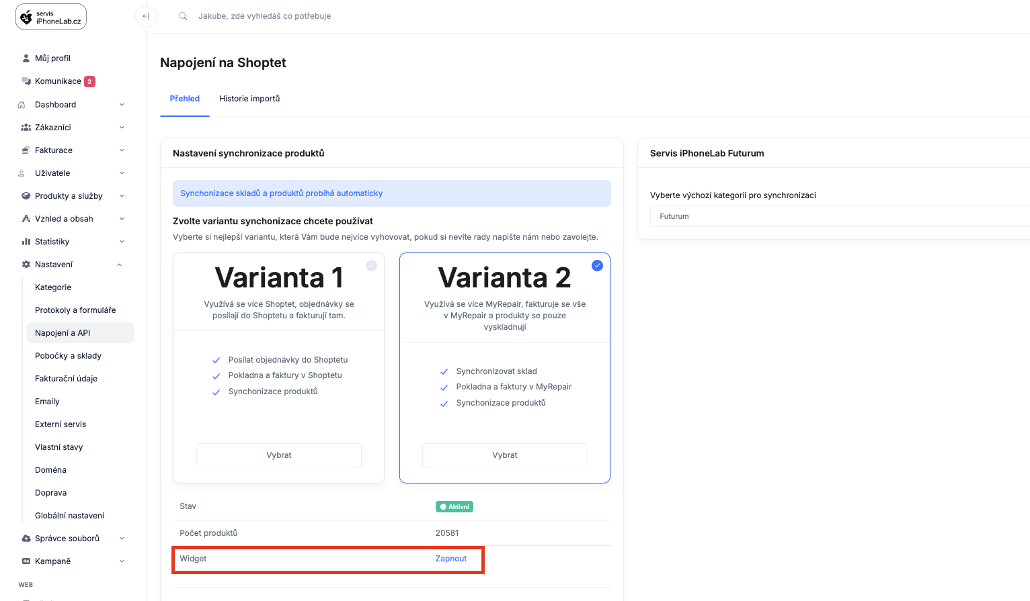Click Vybrat under Varianta 1
Screen dimensions: 1030x601
coord(278,455)
